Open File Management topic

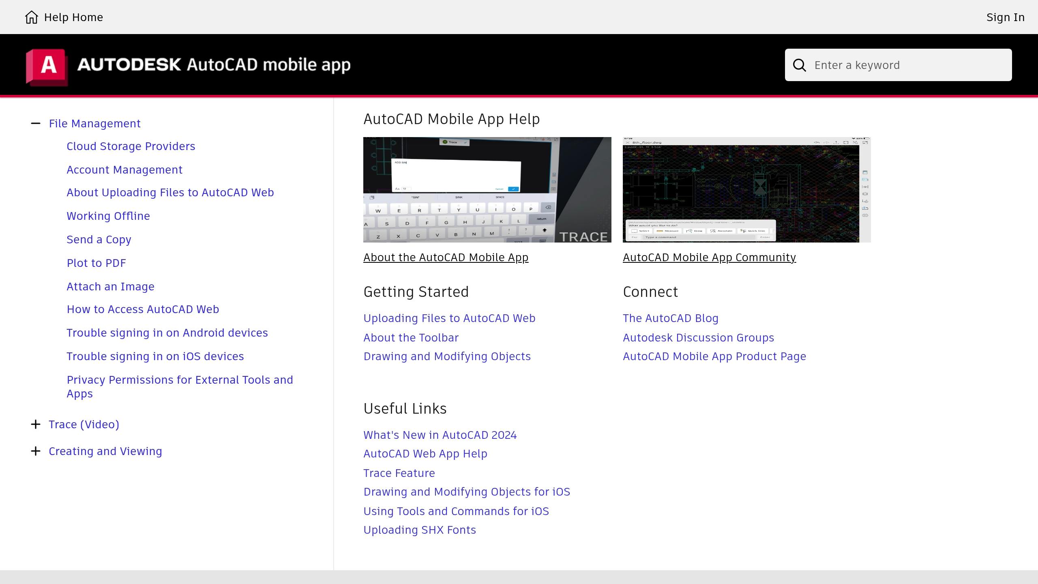(x=94, y=123)
